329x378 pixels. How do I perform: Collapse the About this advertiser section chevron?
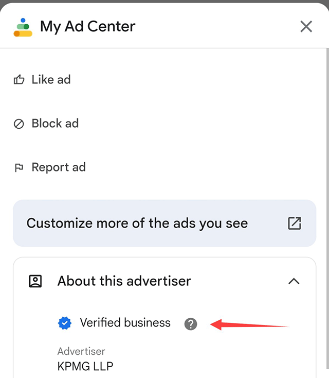tap(294, 281)
